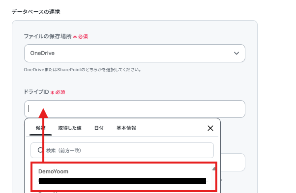
Task: Close the candidate popup with the X
Action: tap(210, 128)
